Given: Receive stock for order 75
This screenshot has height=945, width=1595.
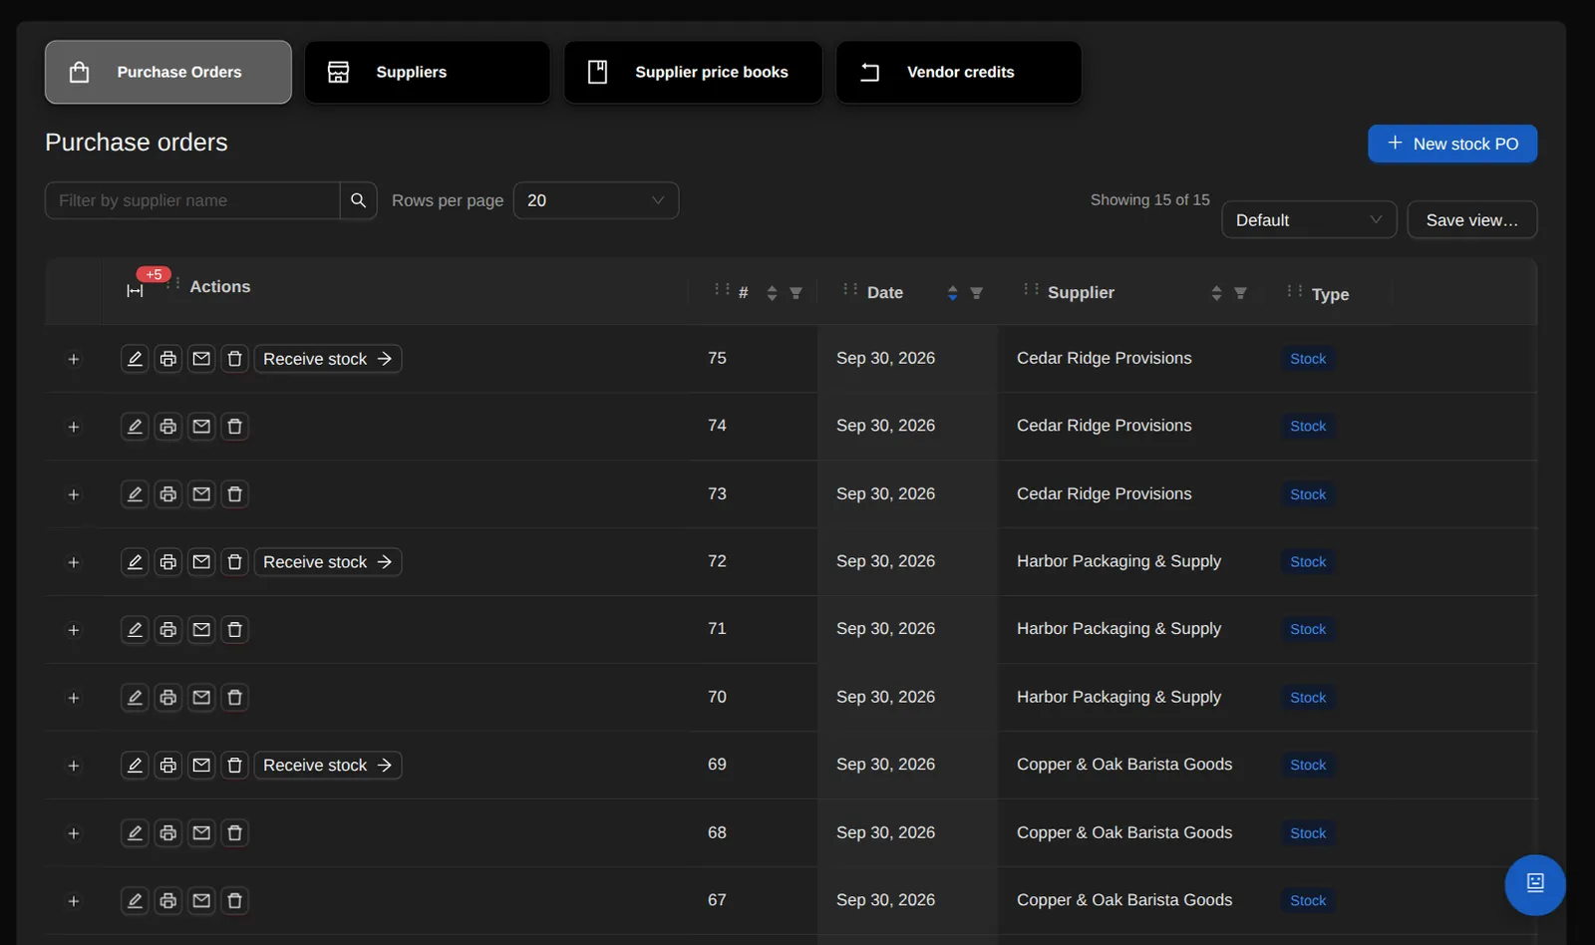Looking at the screenshot, I should (328, 359).
